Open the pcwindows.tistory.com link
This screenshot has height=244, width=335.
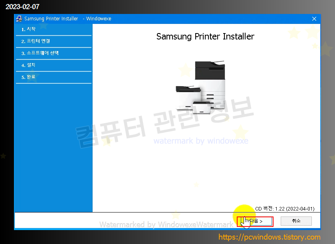tap(270, 237)
